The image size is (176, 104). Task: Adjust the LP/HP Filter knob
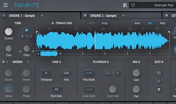(x=27, y=49)
